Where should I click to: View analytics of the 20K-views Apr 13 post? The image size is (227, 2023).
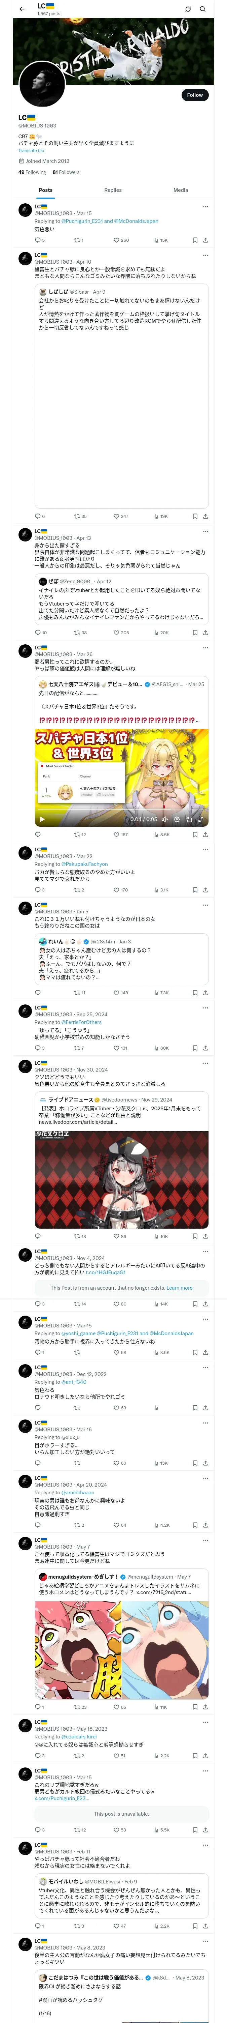tap(160, 632)
